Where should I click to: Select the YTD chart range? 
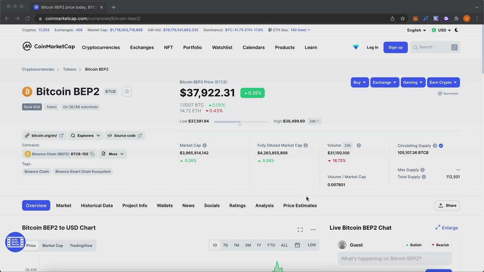pos(271,245)
